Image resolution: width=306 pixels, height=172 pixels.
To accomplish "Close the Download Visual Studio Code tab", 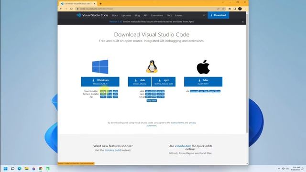I will coord(95,4).
